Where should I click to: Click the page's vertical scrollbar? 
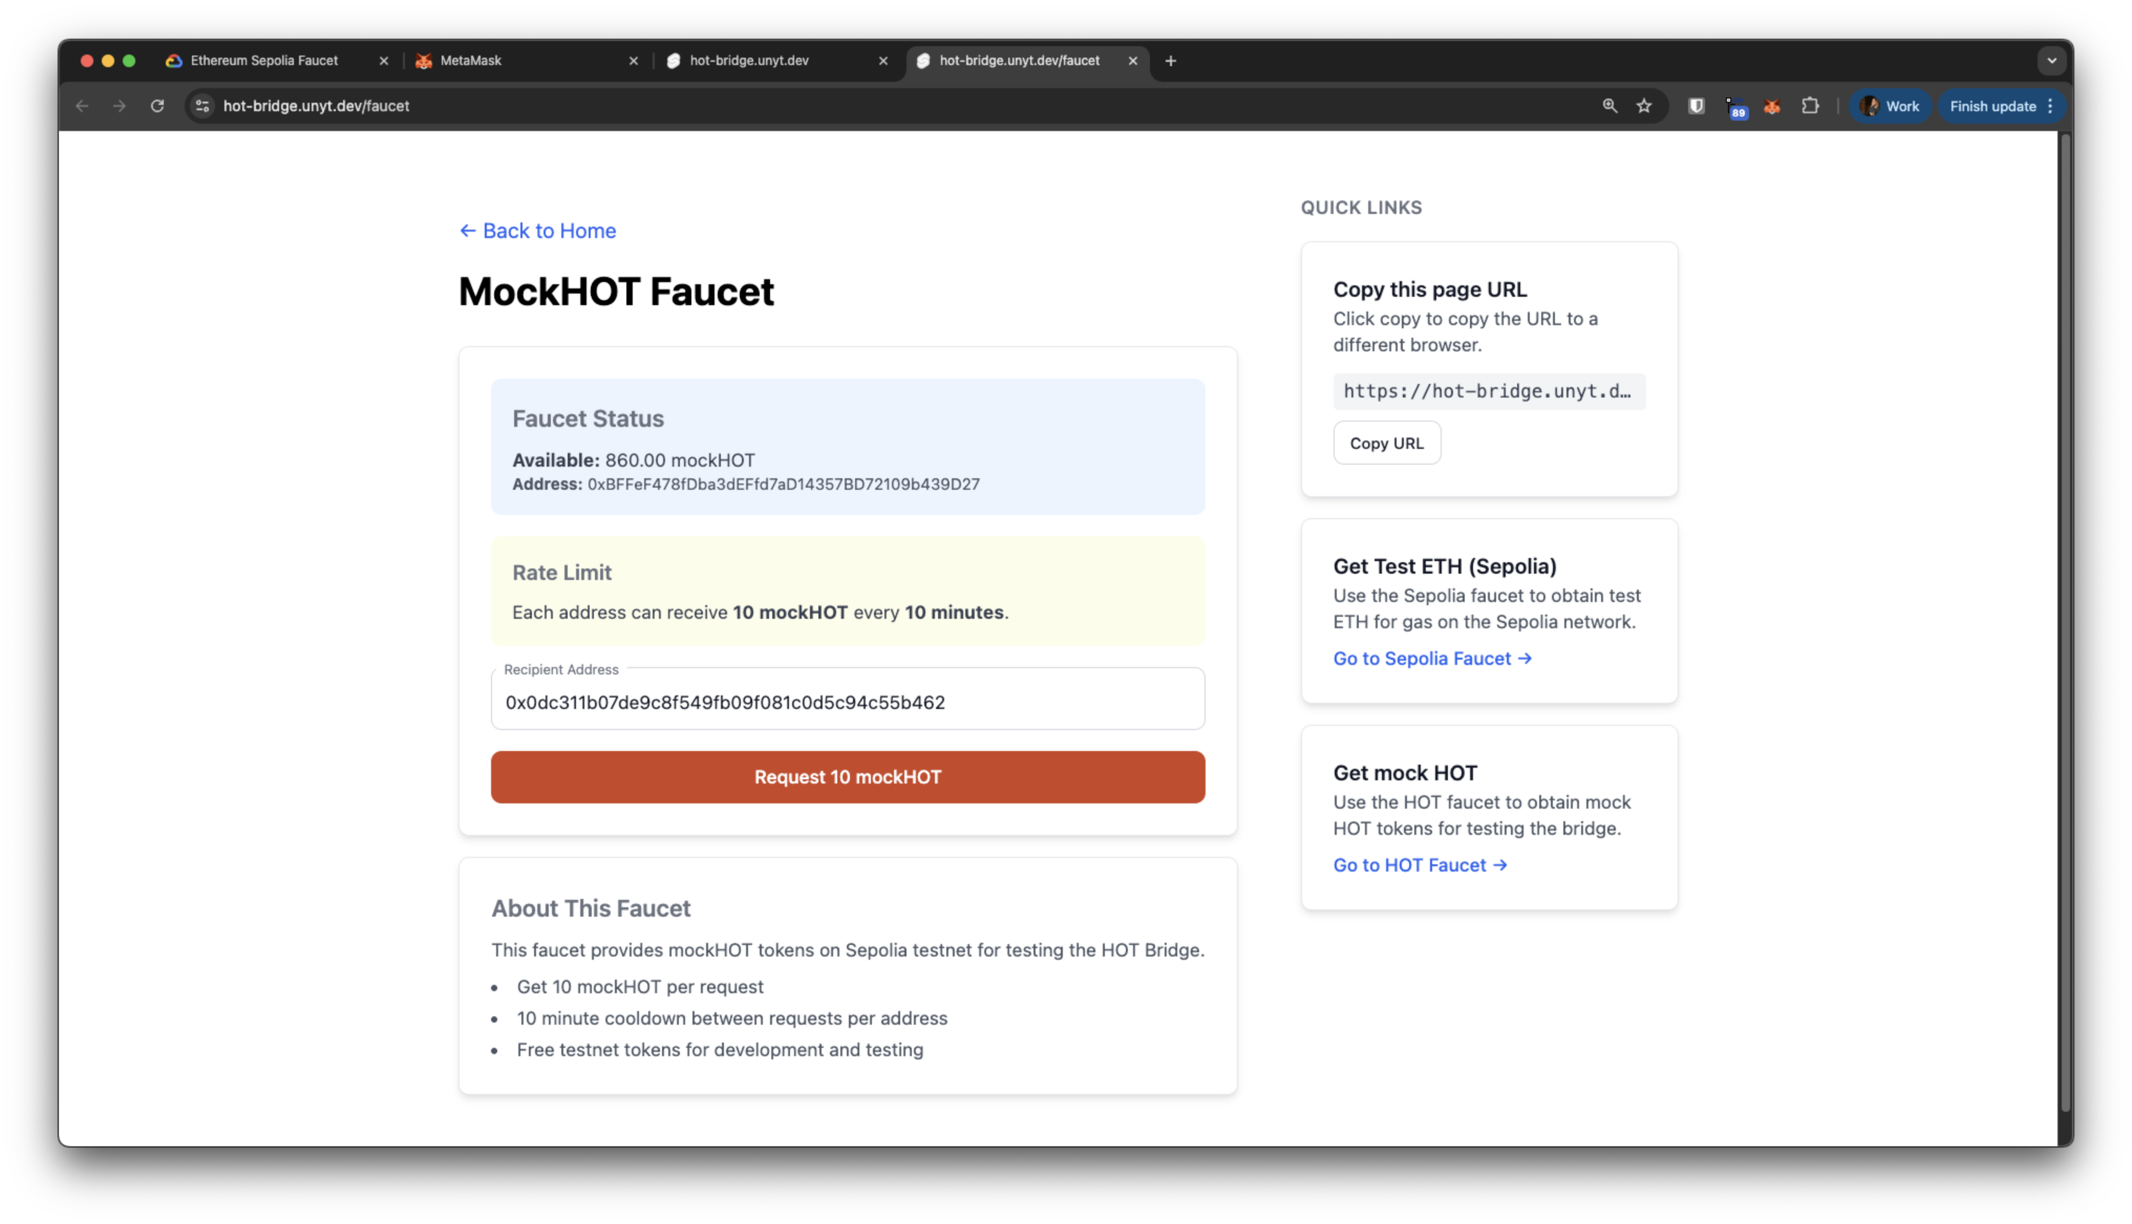point(2065,622)
